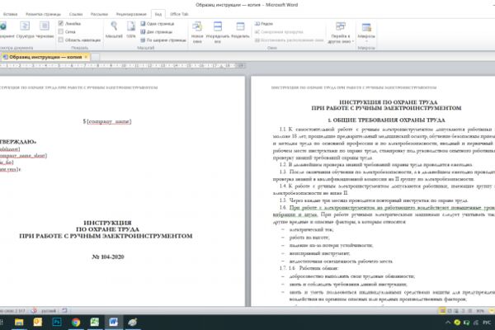The height and width of the screenshot is (330, 495).
Task: Uncheck the Линейка (Ruler) checkbox
Action: click(61, 23)
